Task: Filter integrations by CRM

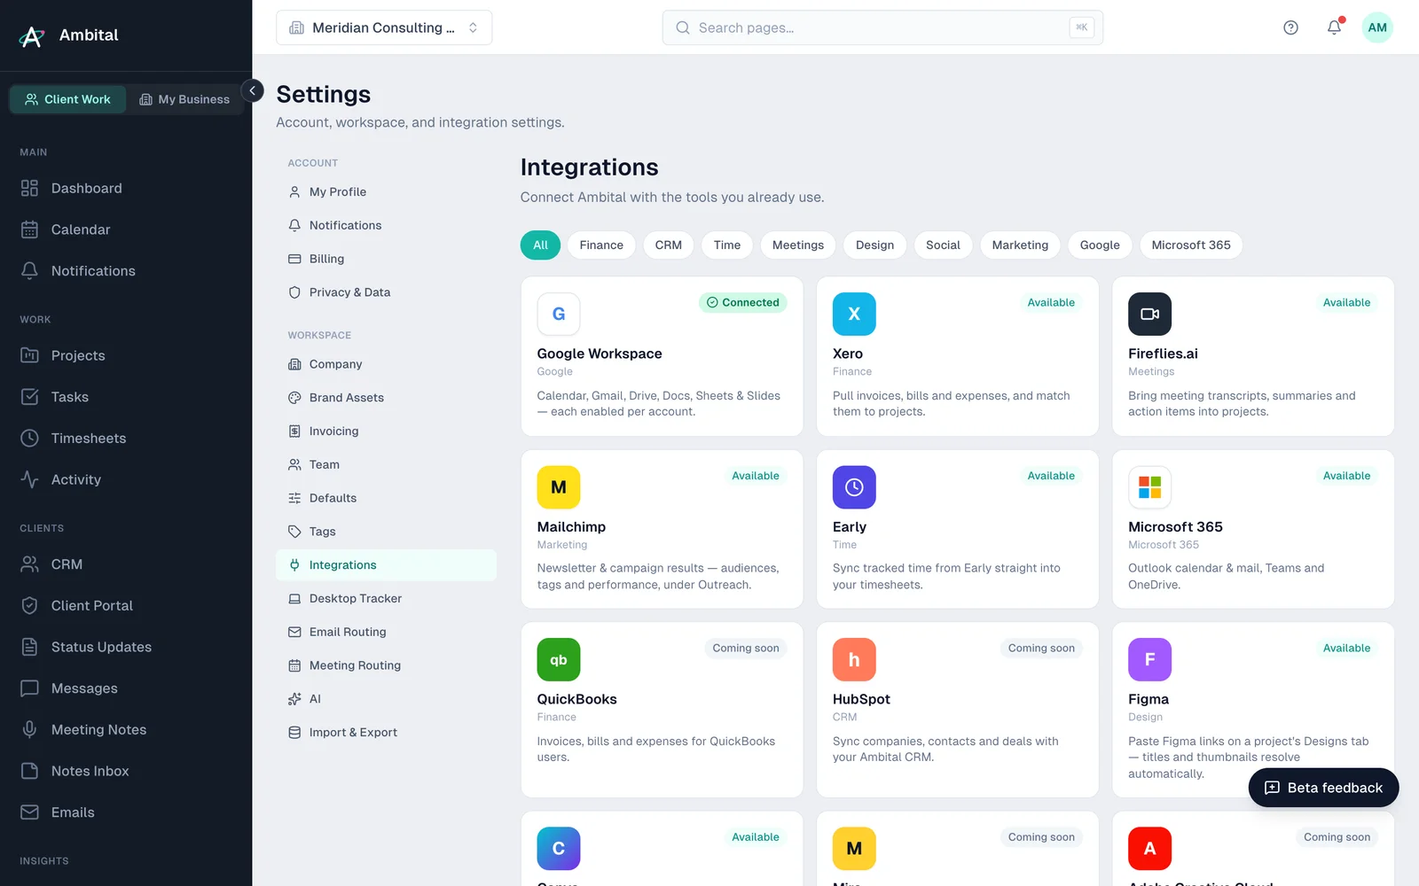Action: coord(669,245)
